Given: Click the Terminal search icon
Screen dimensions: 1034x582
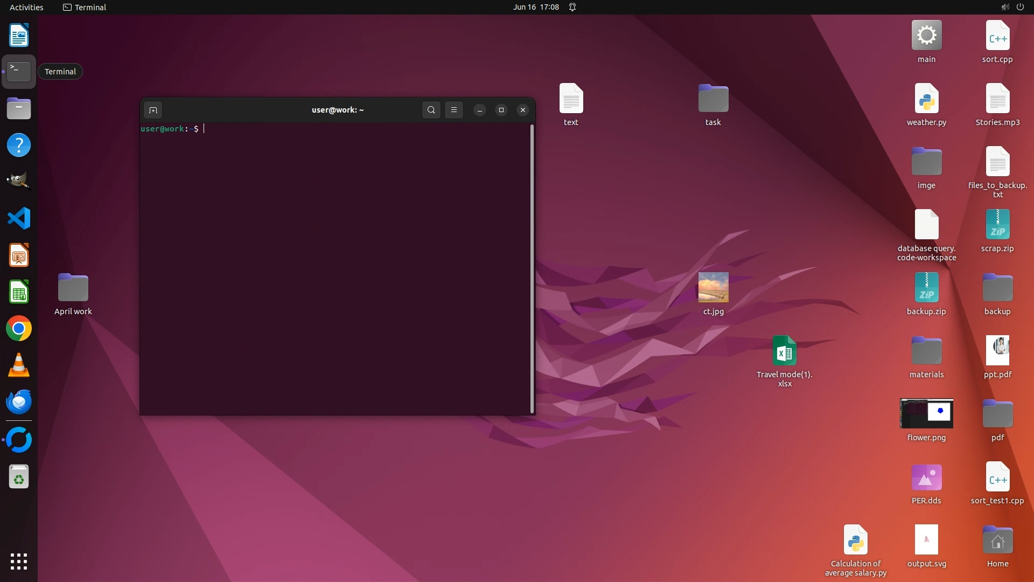Looking at the screenshot, I should tap(431, 110).
